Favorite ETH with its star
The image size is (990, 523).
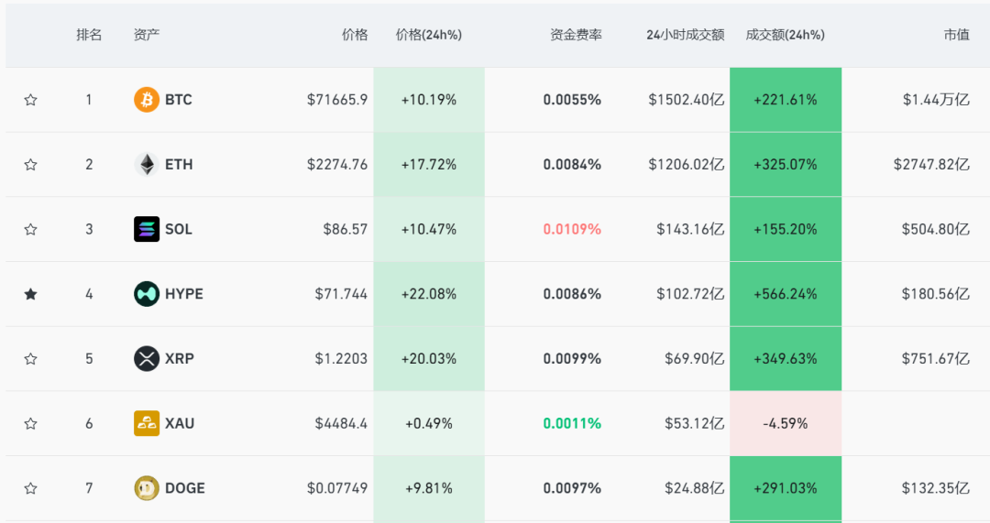click(x=30, y=165)
